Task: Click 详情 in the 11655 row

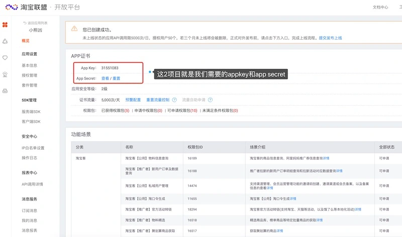Action: pos(293,198)
